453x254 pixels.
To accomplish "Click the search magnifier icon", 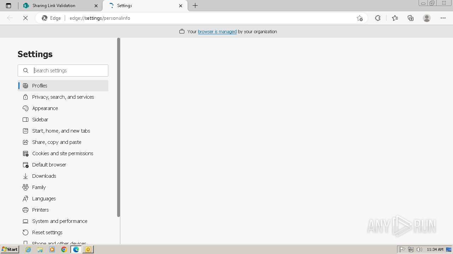I will [26, 71].
